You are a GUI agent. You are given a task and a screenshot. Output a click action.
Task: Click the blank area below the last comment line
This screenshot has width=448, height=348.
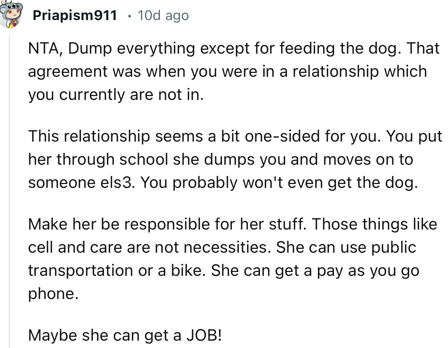tap(231, 345)
